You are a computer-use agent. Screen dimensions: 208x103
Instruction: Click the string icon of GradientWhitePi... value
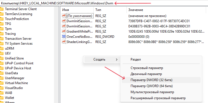[64, 31]
